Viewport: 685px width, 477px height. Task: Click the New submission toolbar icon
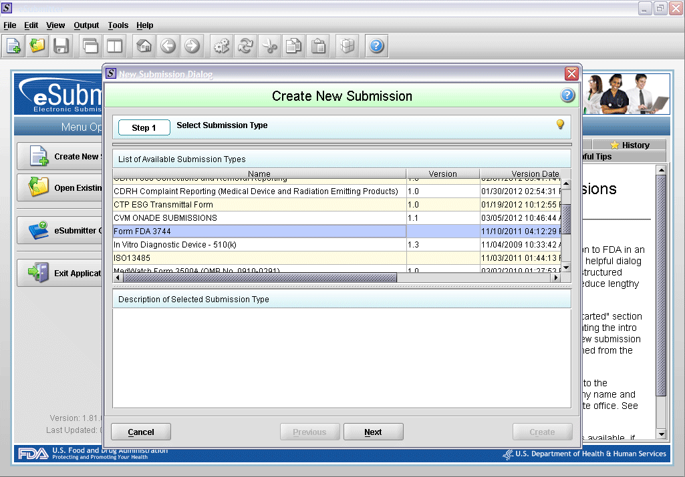pos(13,46)
